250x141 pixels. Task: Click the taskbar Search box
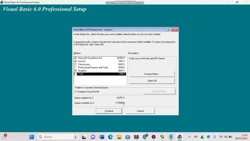(58, 137)
